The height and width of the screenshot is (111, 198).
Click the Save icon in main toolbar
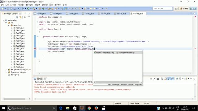pyautogui.click(x=8, y=9)
